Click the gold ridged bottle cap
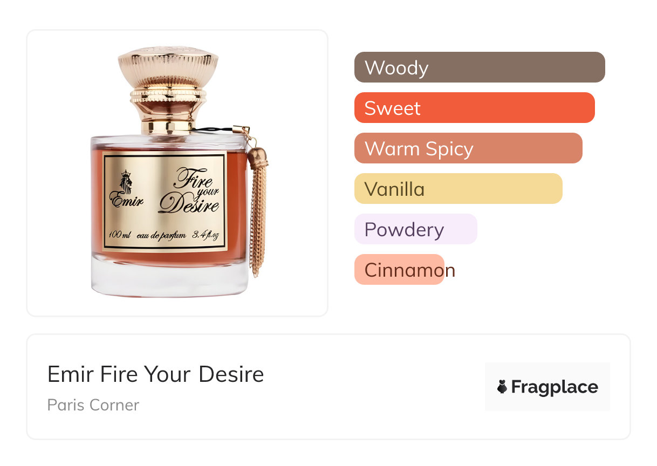This screenshot has height=466, width=657. coord(168,90)
